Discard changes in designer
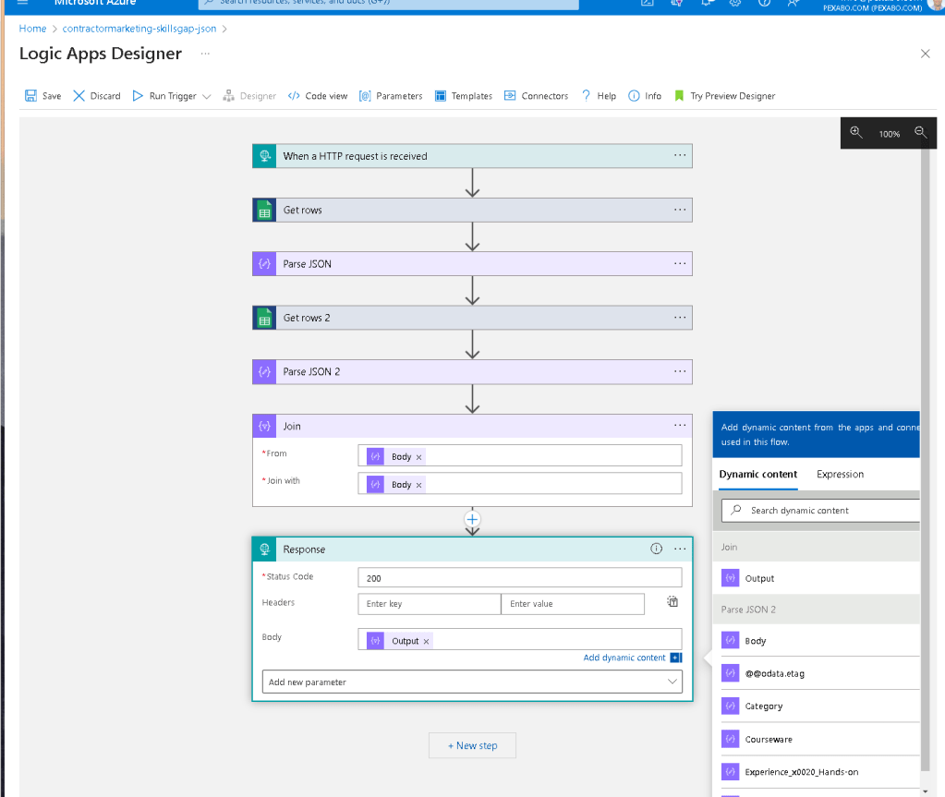This screenshot has height=797, width=945. (x=97, y=96)
